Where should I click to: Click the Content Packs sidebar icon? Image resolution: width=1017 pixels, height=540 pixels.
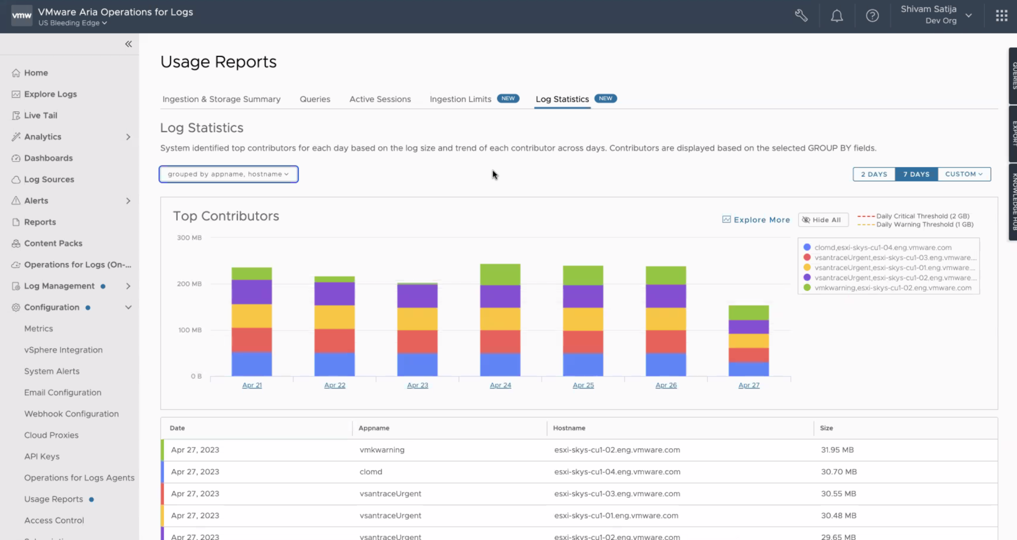coord(16,243)
